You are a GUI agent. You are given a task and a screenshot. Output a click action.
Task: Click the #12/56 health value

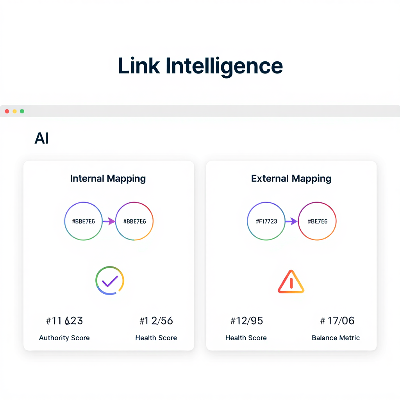pos(156,321)
